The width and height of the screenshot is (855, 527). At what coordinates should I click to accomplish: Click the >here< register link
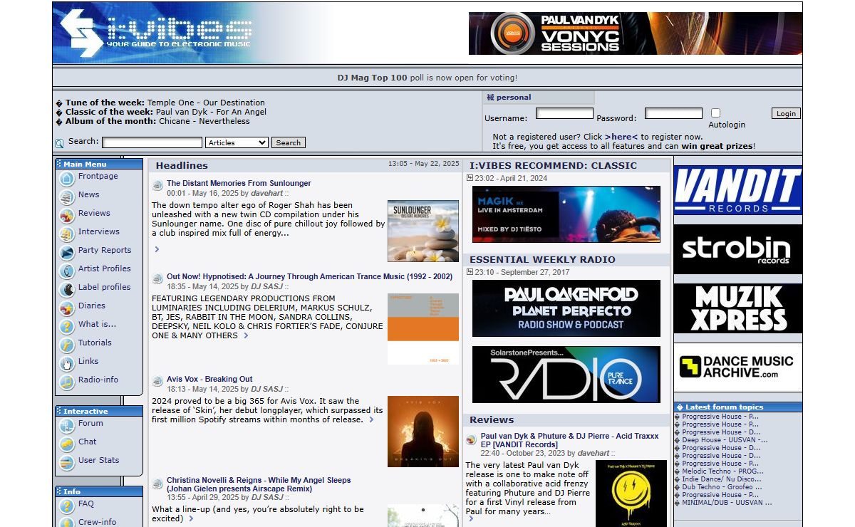click(x=621, y=137)
